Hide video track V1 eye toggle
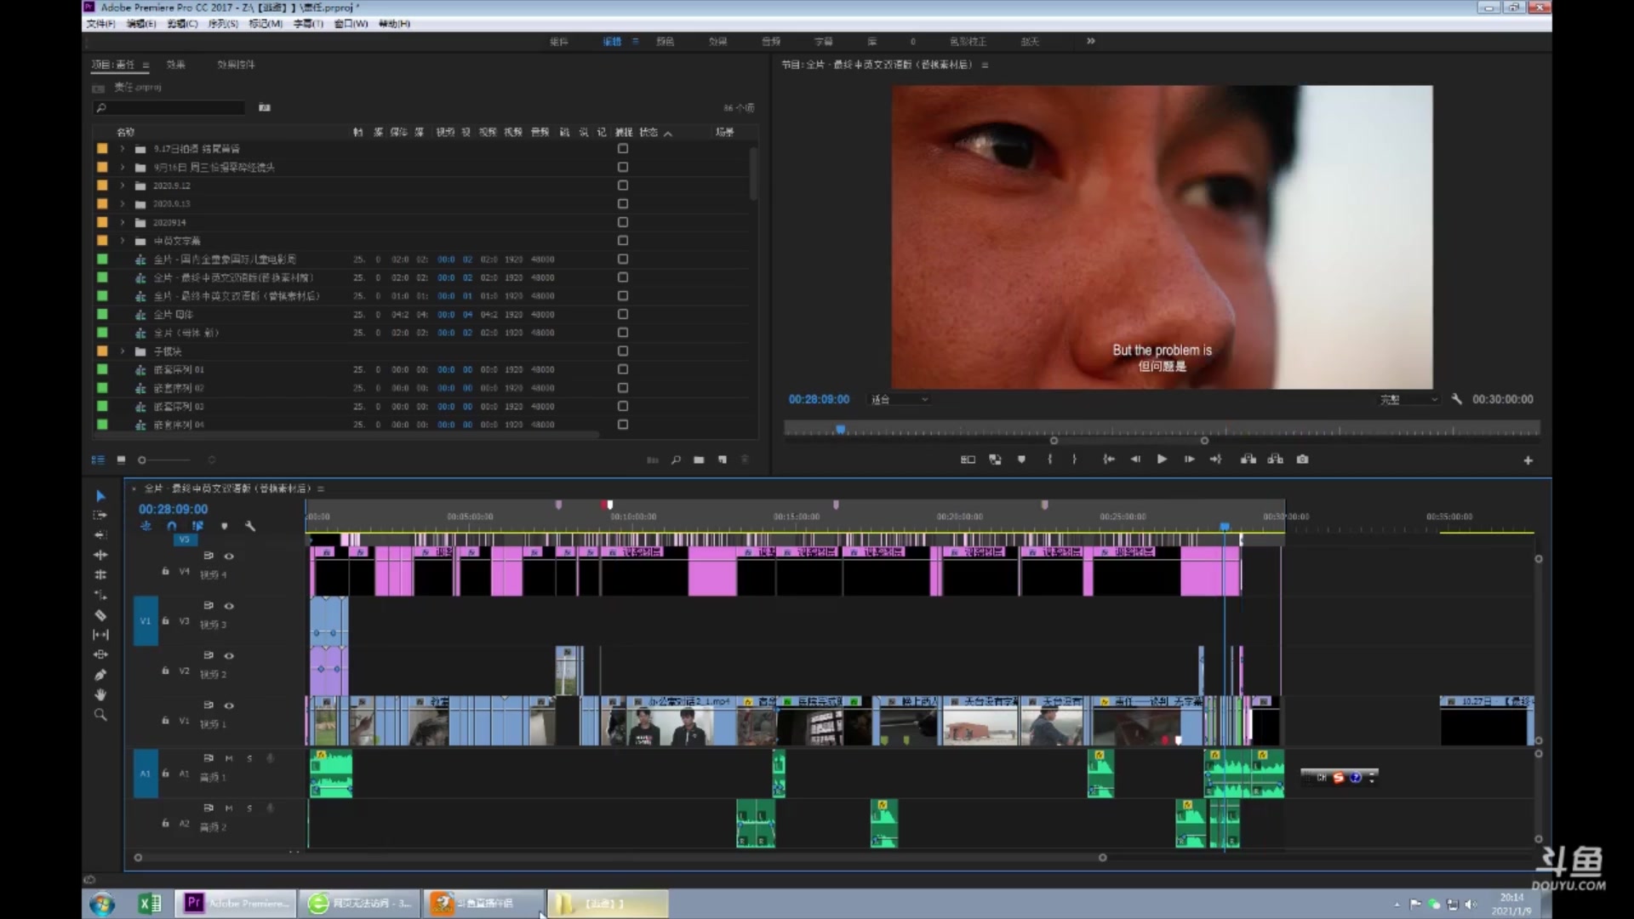Viewport: 1634px width, 919px height. (229, 705)
